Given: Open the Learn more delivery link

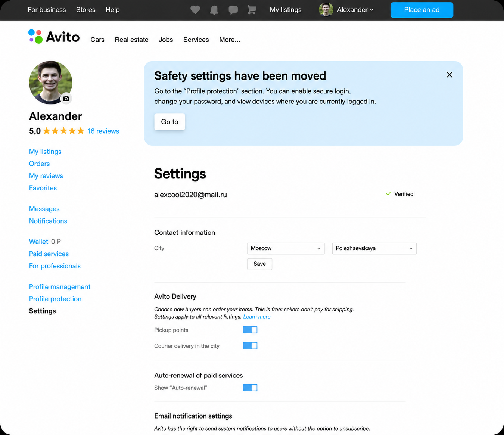Looking at the screenshot, I should pyautogui.click(x=257, y=317).
